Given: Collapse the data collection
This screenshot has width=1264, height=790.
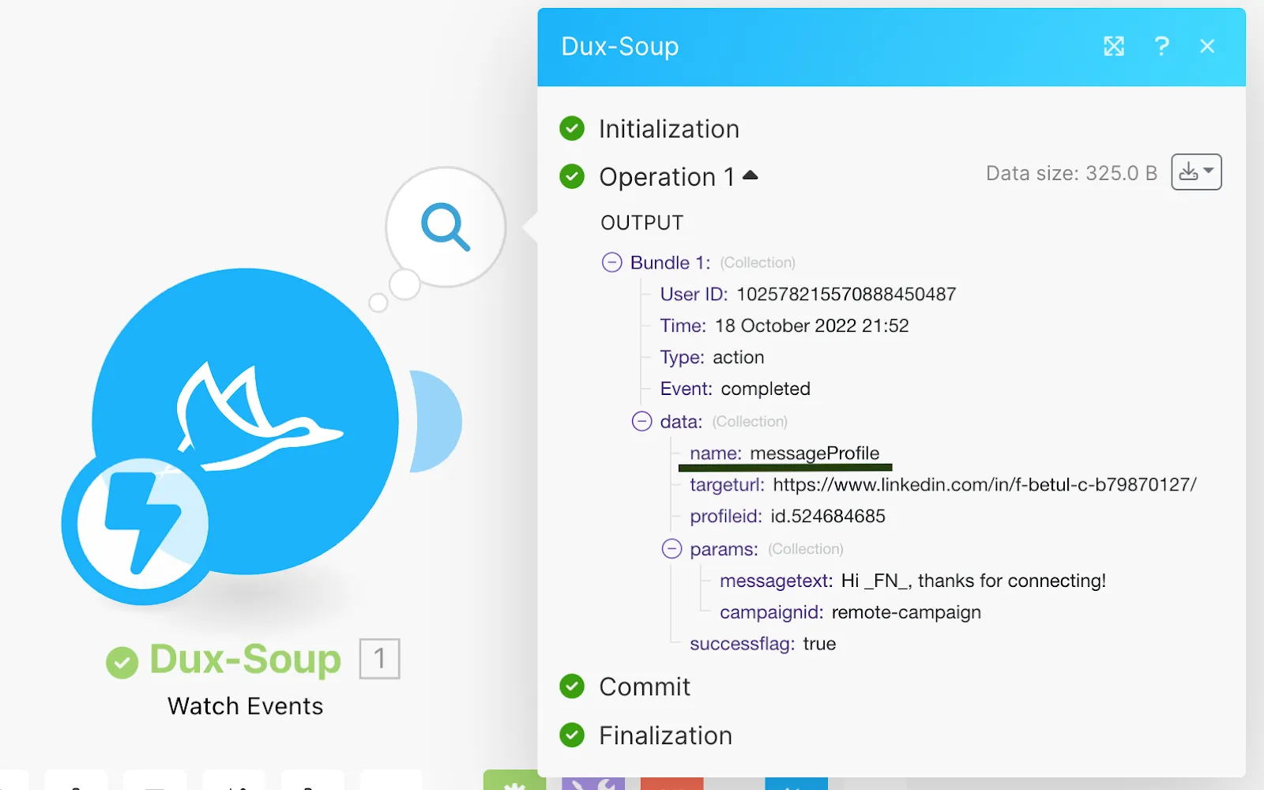Looking at the screenshot, I should click(x=642, y=421).
